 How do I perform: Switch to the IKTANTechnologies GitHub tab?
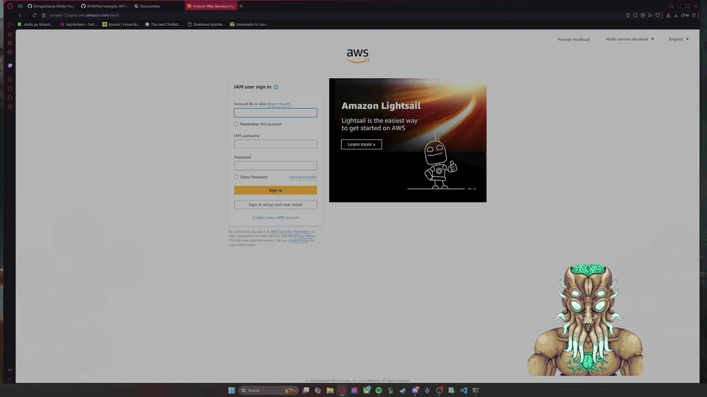click(104, 6)
